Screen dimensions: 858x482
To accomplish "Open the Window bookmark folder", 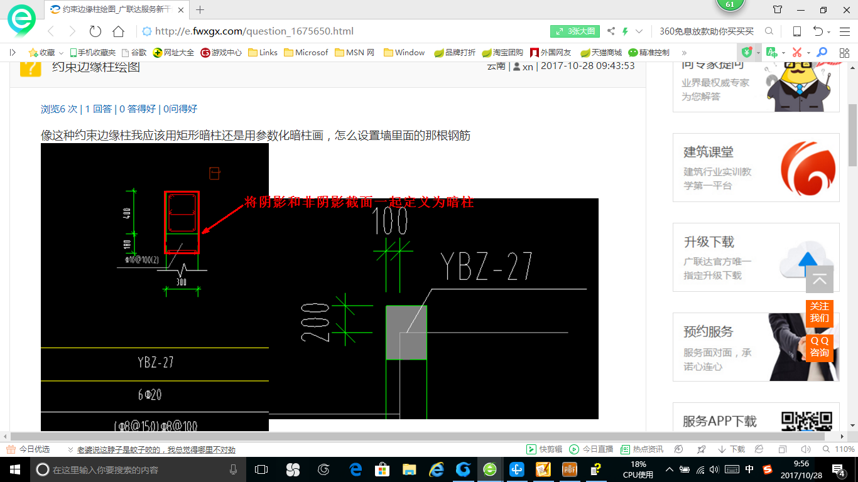I will 405,53.
